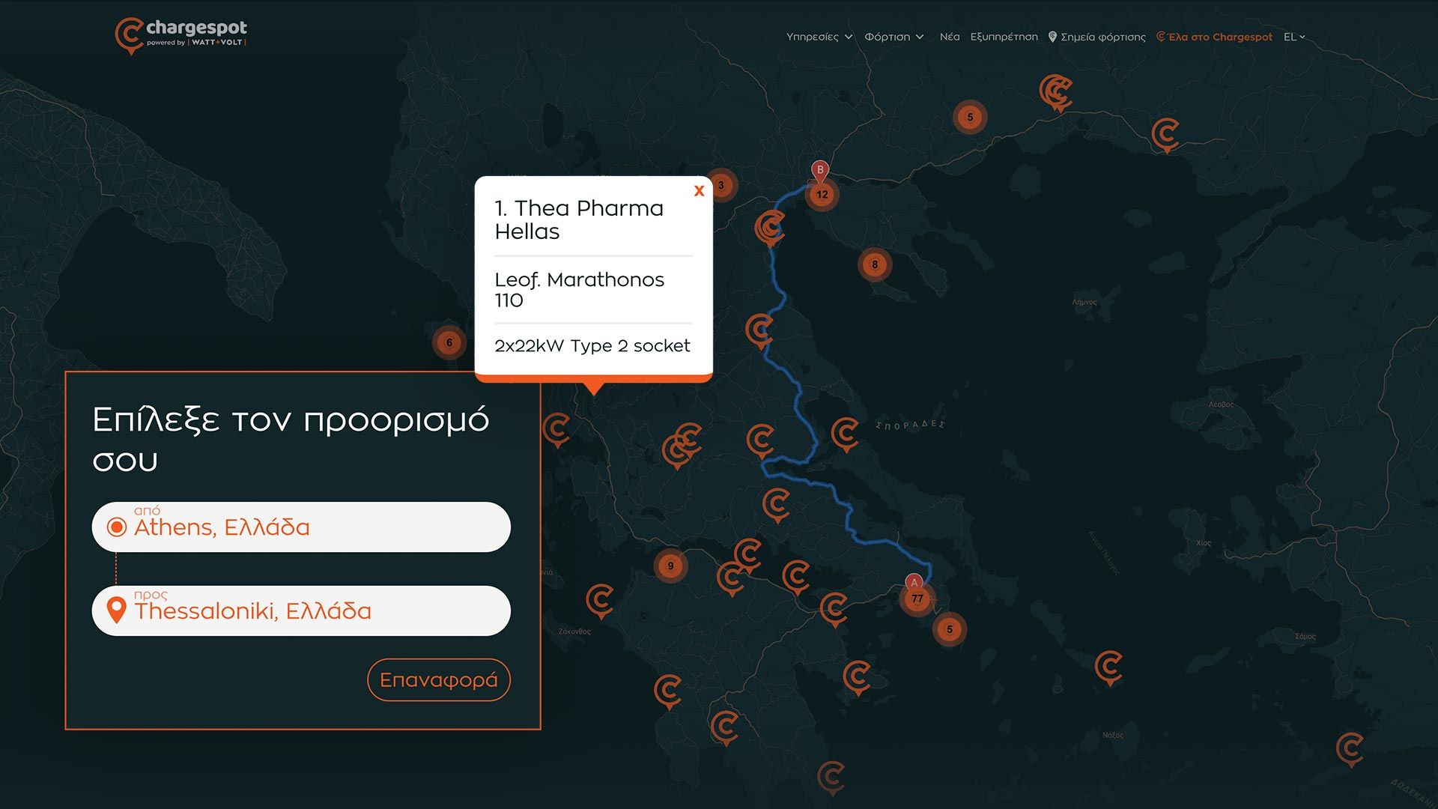This screenshot has height=809, width=1438.
Task: Open the Νέα page
Action: pyautogui.click(x=949, y=37)
